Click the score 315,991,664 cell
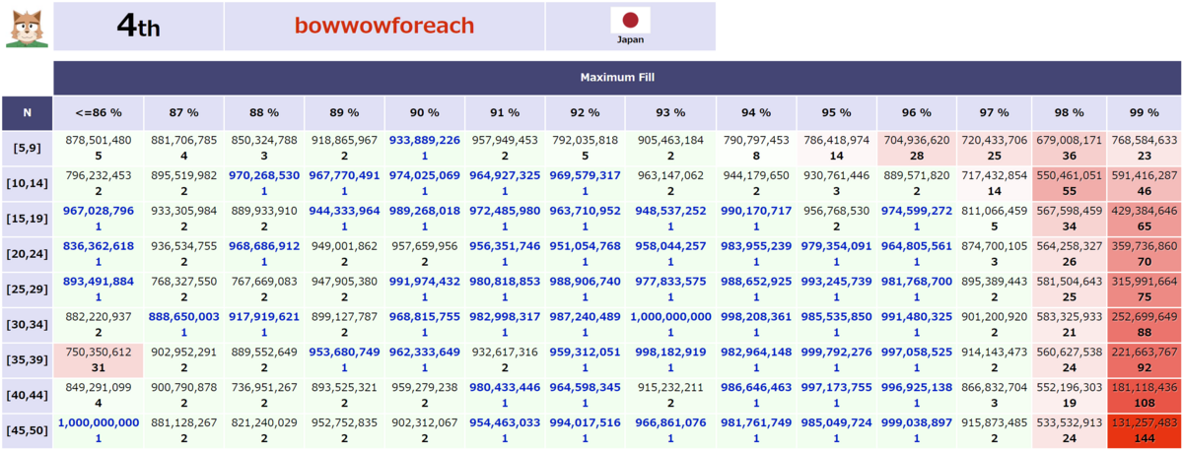Screen dimensions: 1183x450 pos(1144,289)
